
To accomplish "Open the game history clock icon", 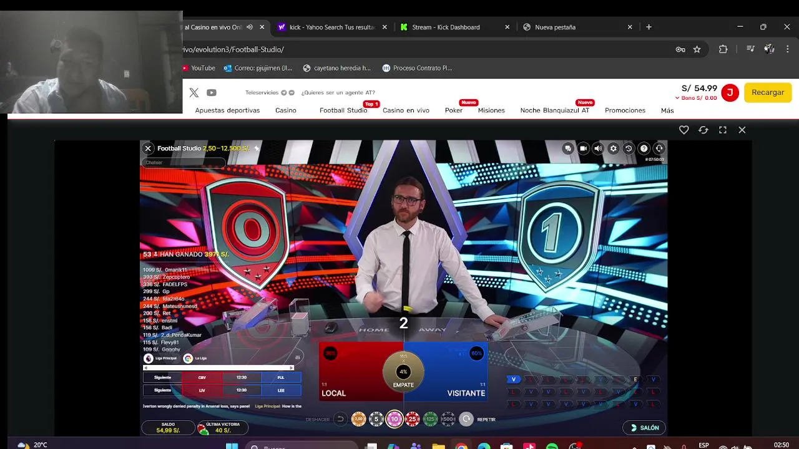I will pos(629,148).
